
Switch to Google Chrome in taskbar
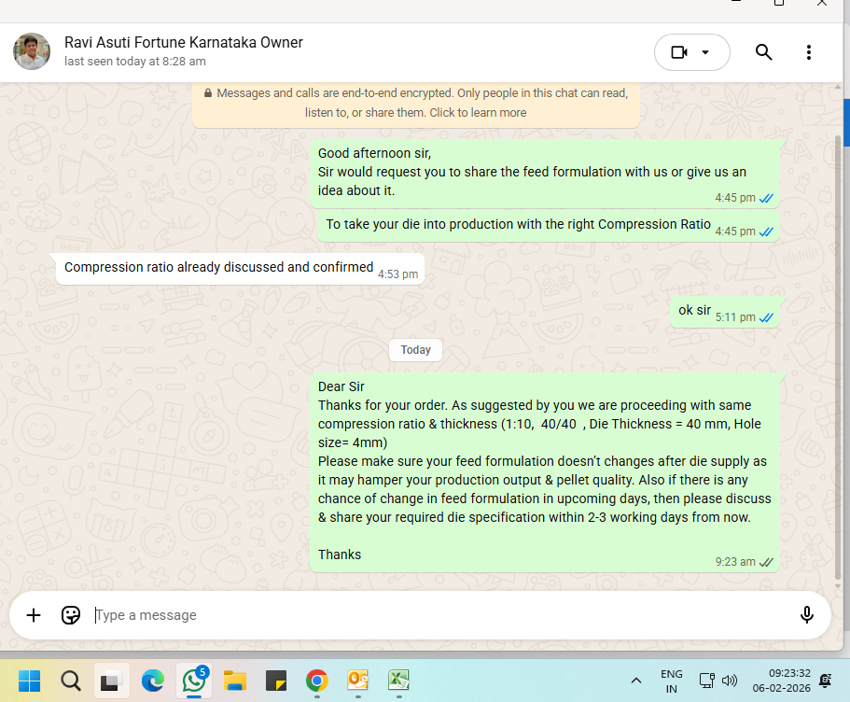(316, 681)
